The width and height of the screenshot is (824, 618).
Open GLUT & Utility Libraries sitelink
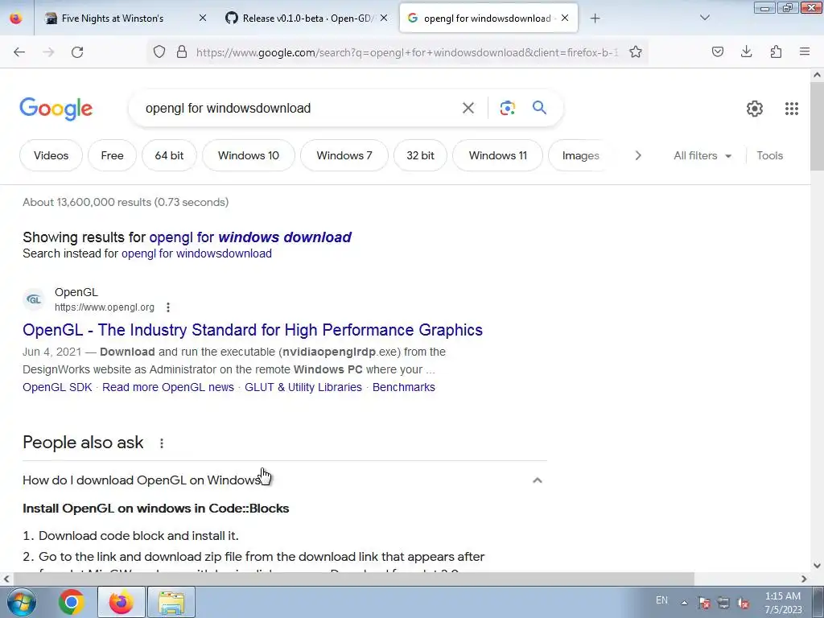pyautogui.click(x=303, y=387)
